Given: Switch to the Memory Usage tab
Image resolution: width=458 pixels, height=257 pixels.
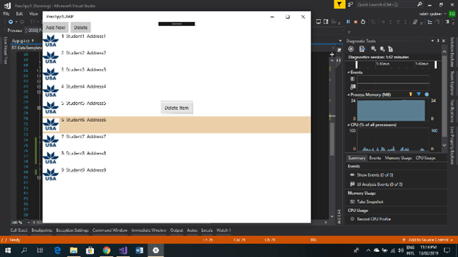Looking at the screenshot, I should pyautogui.click(x=398, y=158).
